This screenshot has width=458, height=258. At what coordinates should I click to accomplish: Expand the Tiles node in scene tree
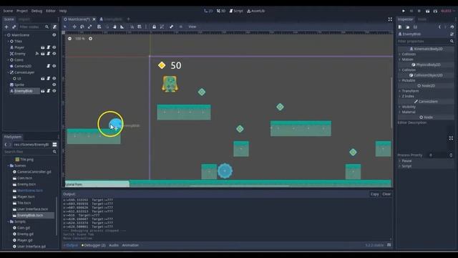click(8, 42)
